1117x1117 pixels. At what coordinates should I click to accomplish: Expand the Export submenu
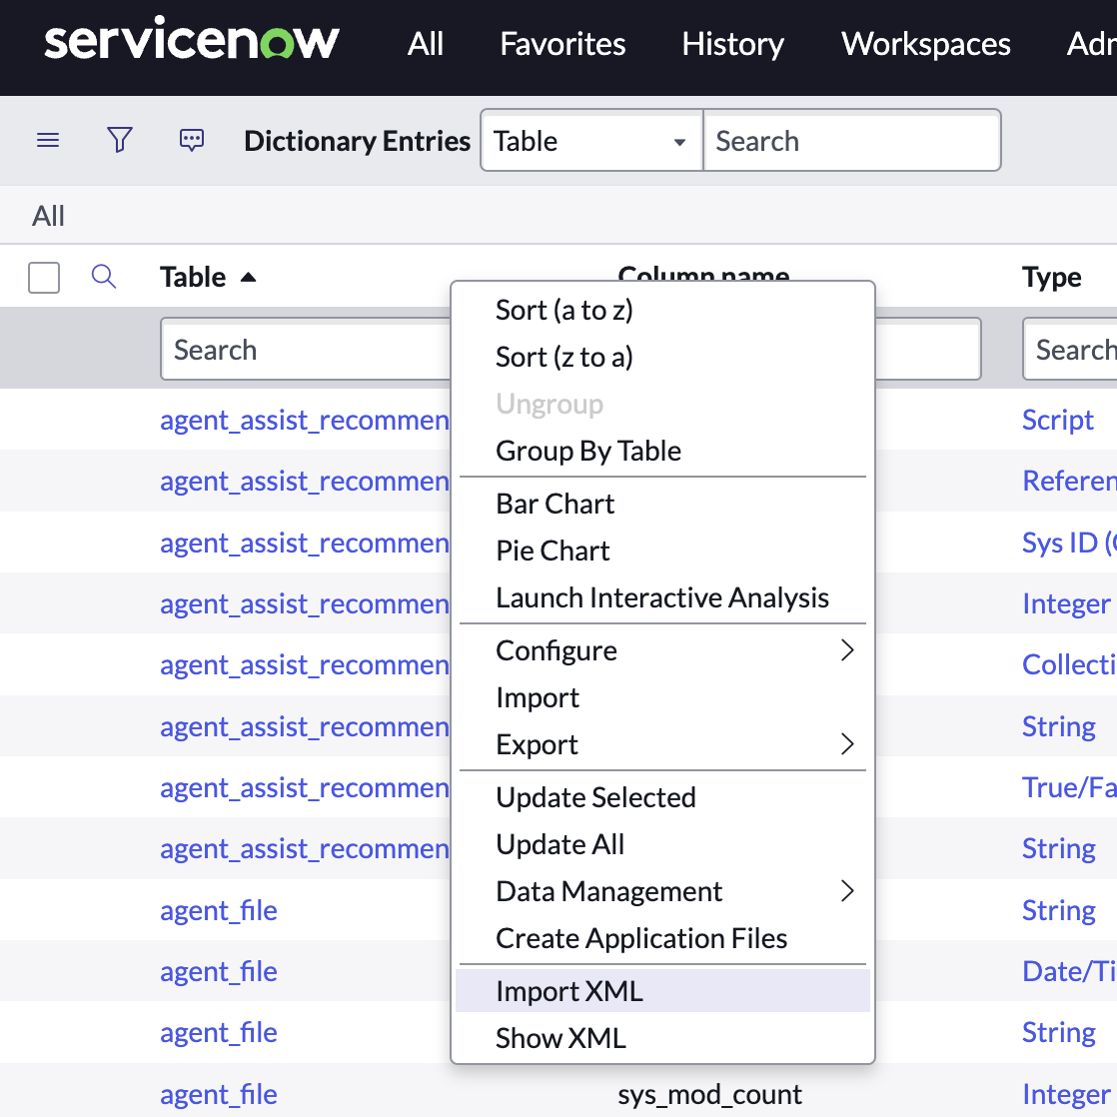tap(662, 744)
